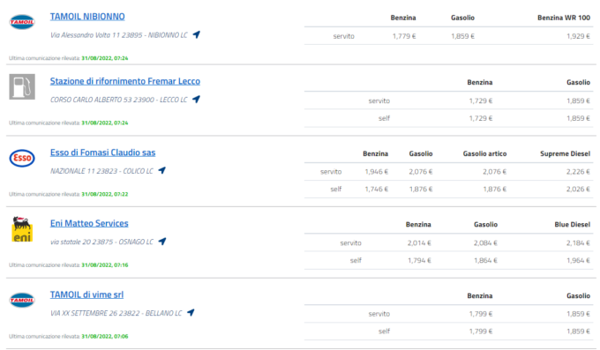Click the Via Alessandro Volta 11 address
This screenshot has width=600, height=350.
119,35
